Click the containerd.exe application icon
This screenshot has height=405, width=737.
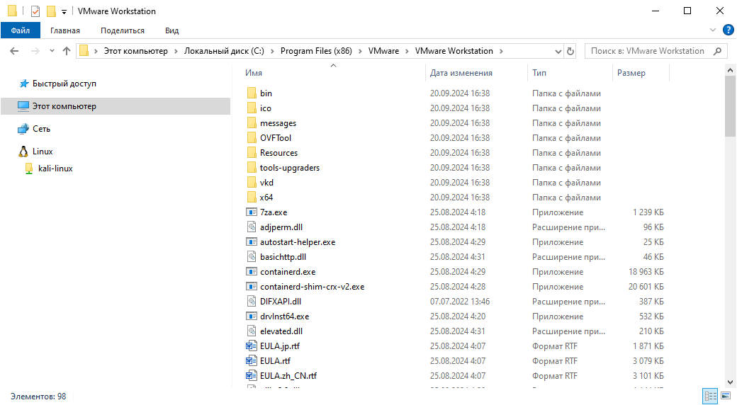[x=252, y=272]
